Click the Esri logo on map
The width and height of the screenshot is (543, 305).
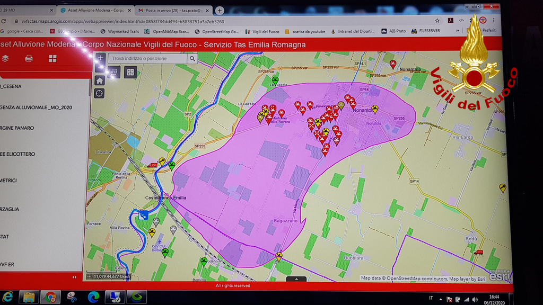(500, 276)
